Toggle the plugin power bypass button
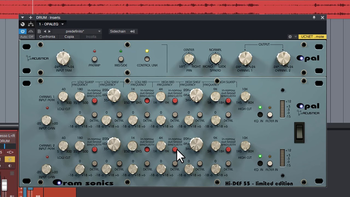Viewport: 350px width, 197px height. tap(23, 31)
